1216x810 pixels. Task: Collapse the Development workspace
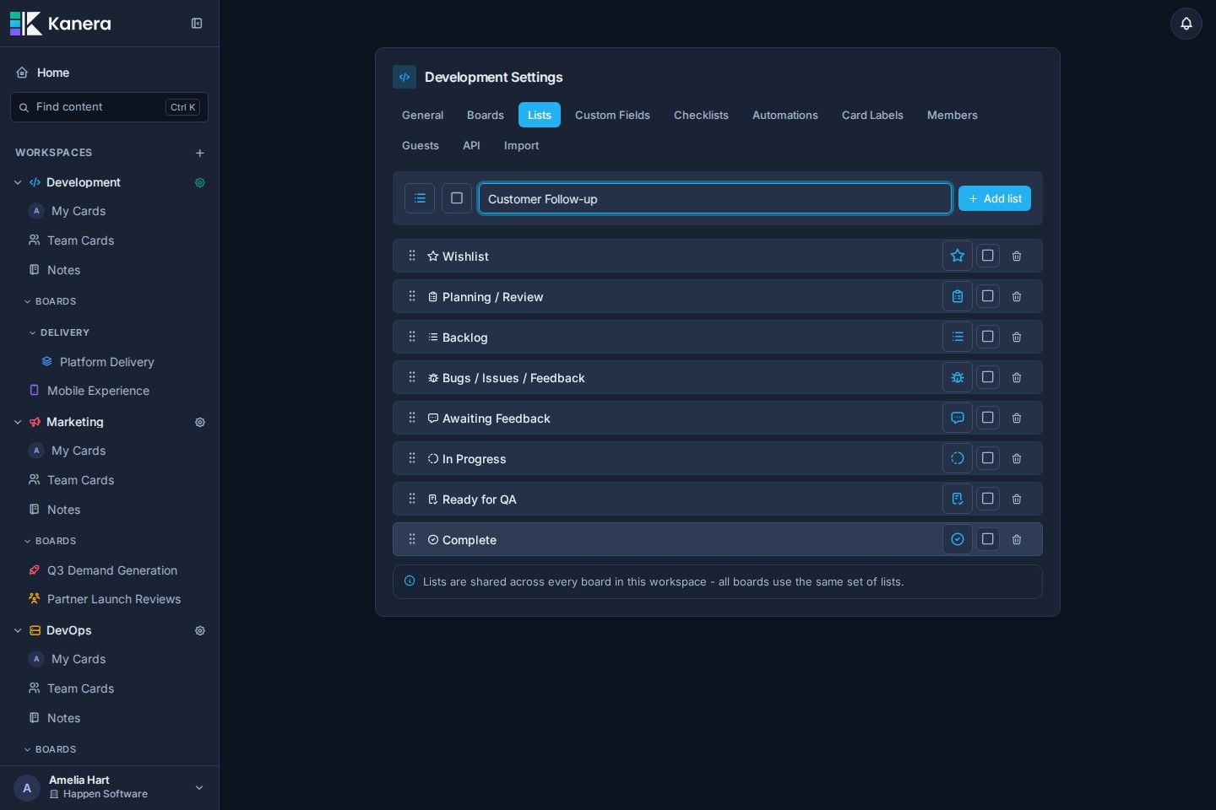pyautogui.click(x=18, y=182)
